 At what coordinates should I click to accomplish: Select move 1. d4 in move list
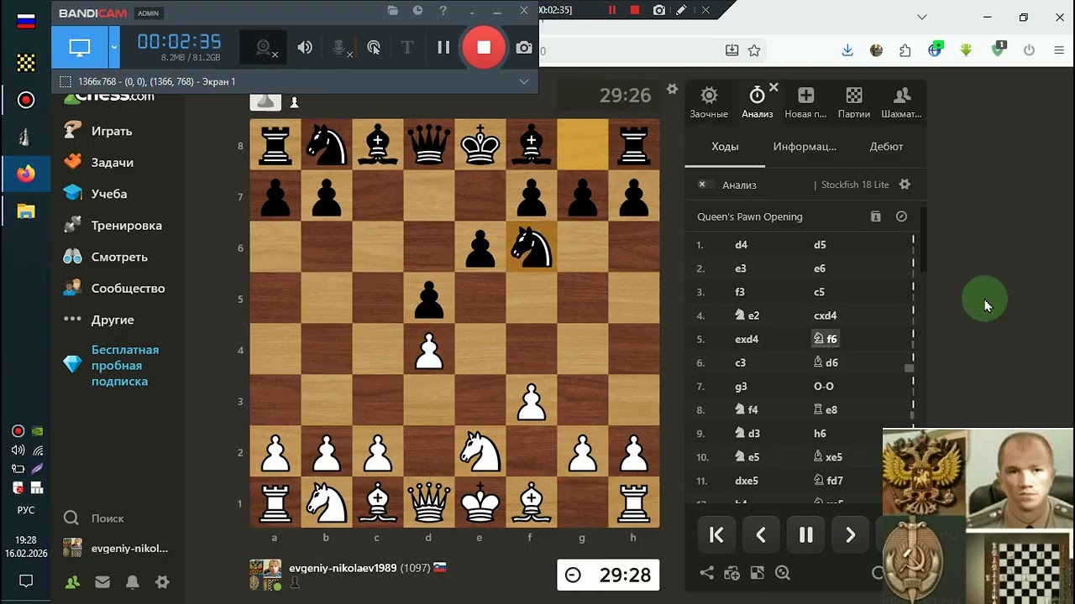point(741,245)
